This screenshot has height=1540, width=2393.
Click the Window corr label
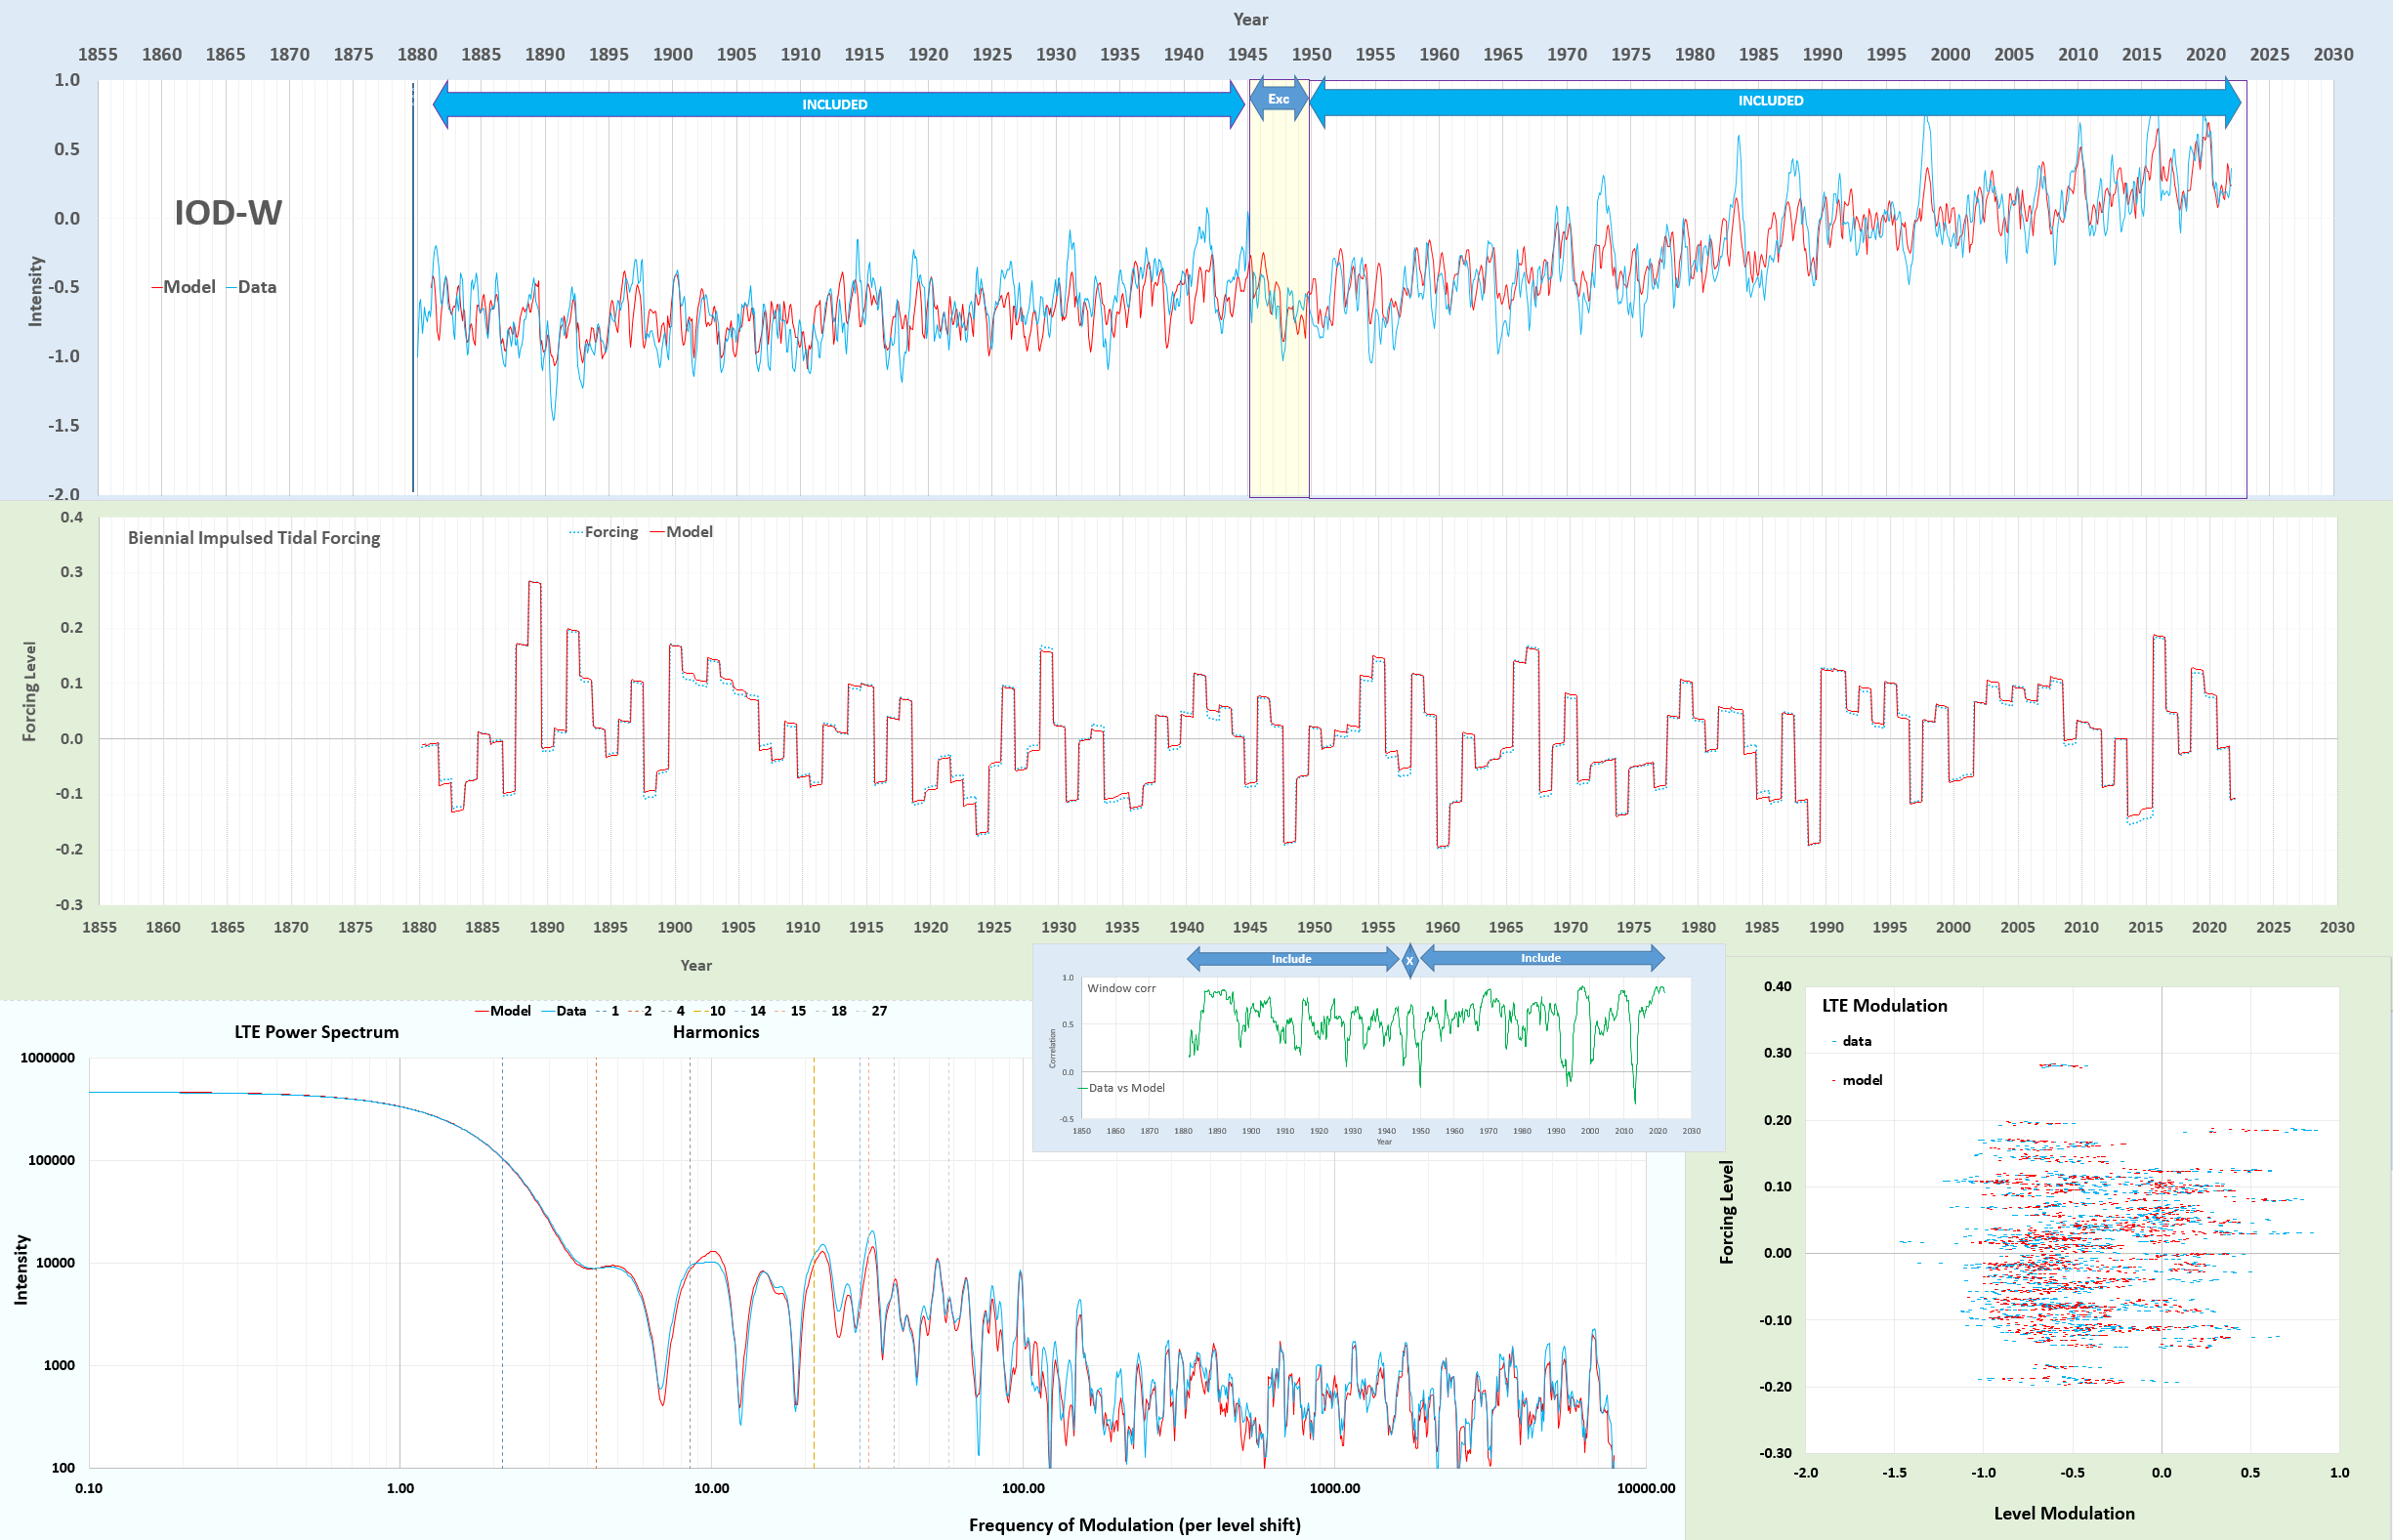tap(1121, 988)
